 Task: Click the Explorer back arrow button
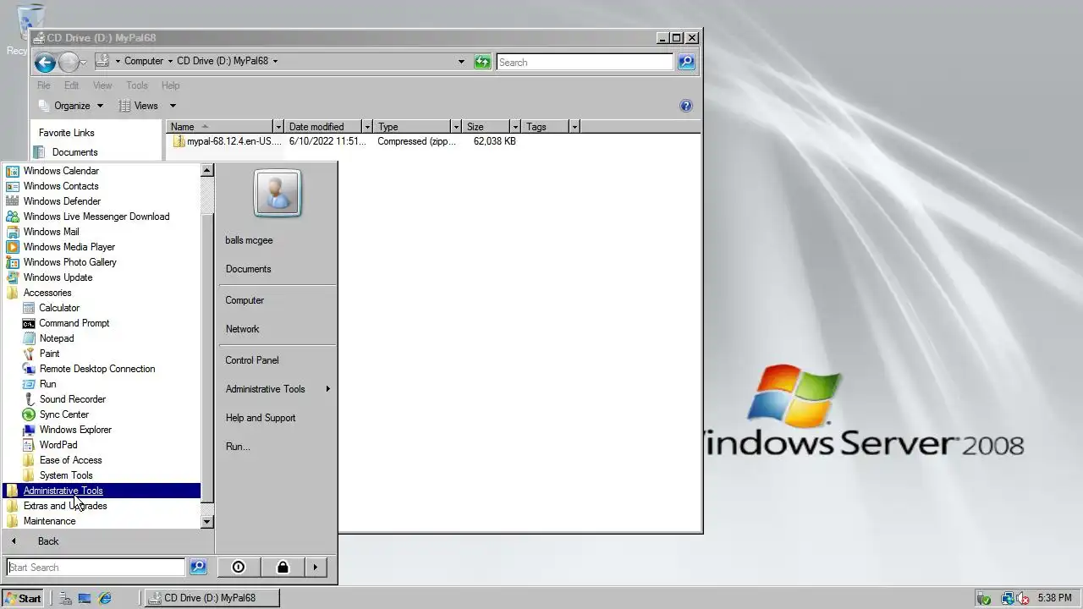click(x=45, y=62)
